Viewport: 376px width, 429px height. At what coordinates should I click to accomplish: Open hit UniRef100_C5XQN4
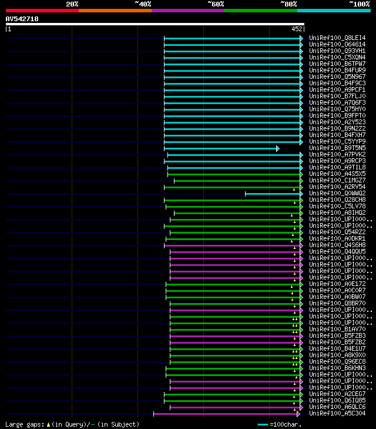tap(337, 57)
